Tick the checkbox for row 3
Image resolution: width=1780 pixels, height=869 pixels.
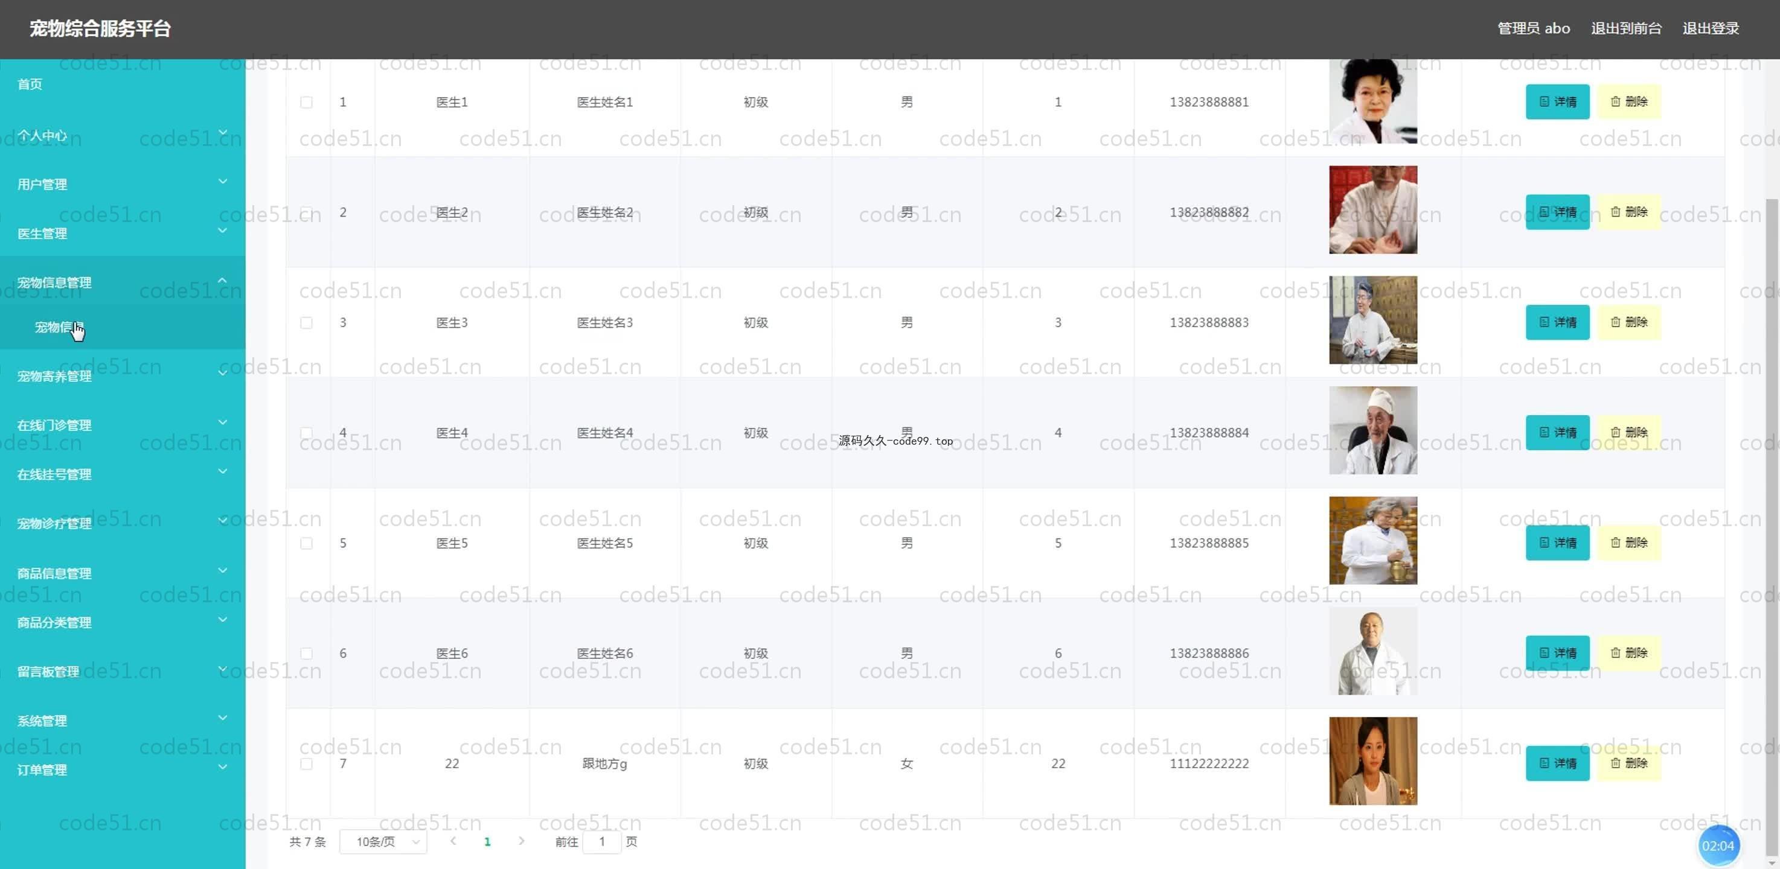click(306, 323)
